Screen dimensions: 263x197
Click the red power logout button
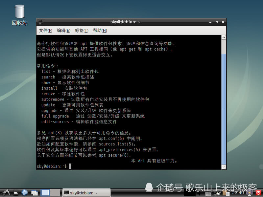[x=258, y=193]
